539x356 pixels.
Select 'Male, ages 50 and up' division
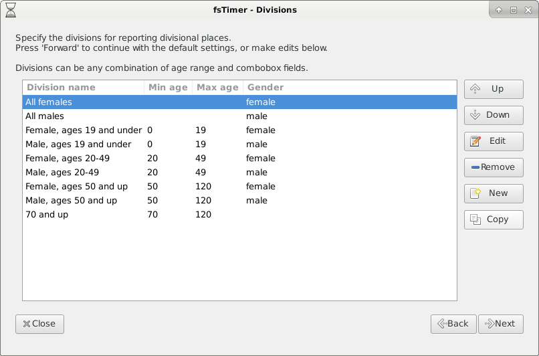pos(239,201)
